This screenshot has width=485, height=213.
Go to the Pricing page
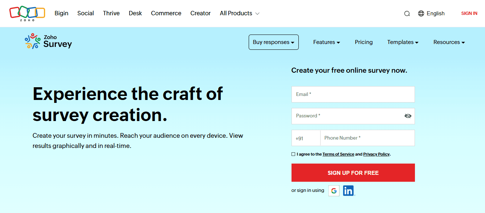(x=364, y=42)
